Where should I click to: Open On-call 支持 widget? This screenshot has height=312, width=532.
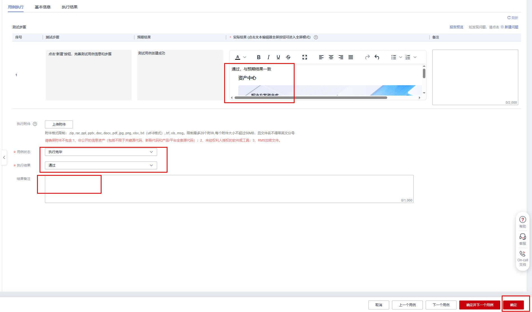[523, 258]
